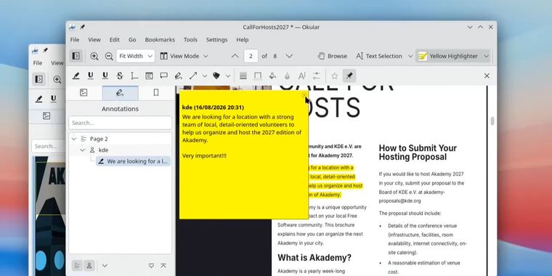Open advanced annotation settings sliders icon
The width and height of the screenshot is (552, 276).
(x=317, y=76)
